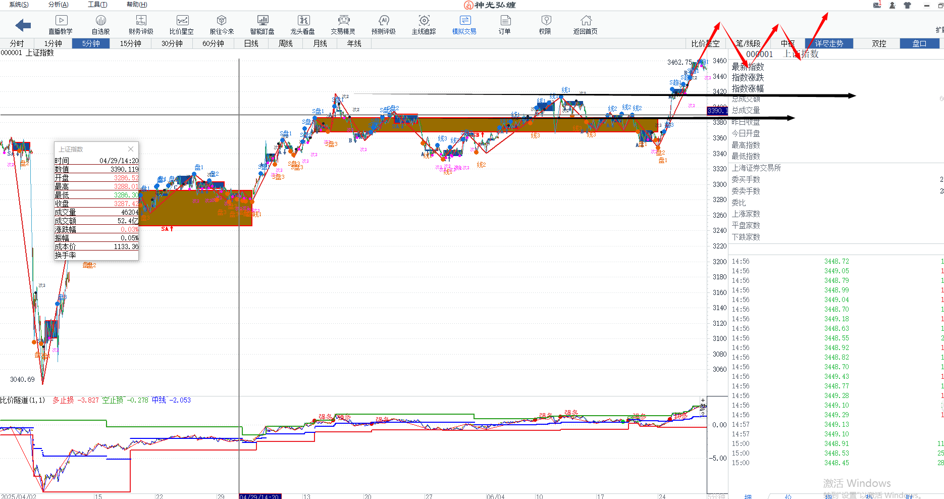Select the 60分钟 timeframe tab
This screenshot has width=944, height=499.
213,43
